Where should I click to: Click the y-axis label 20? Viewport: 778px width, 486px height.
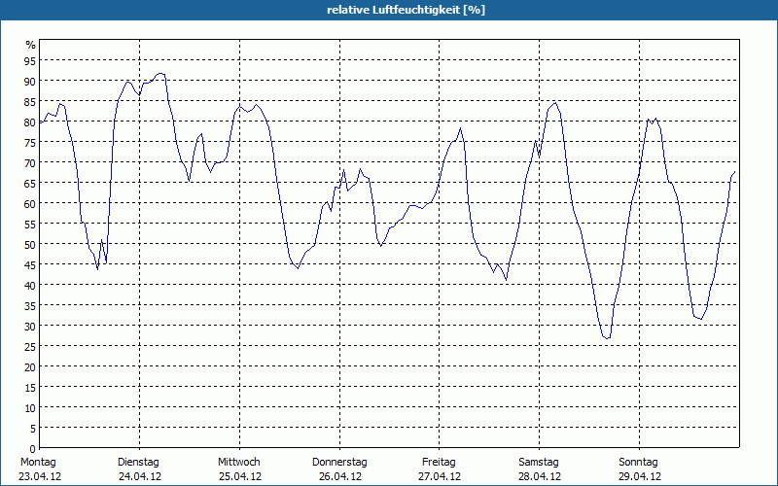pyautogui.click(x=30, y=367)
